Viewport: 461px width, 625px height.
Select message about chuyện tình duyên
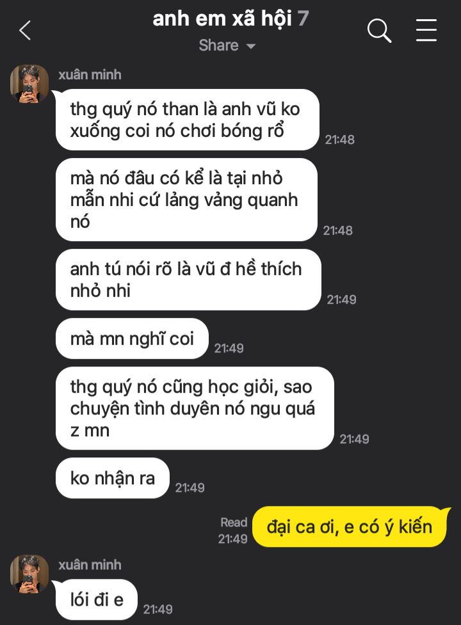point(195,408)
